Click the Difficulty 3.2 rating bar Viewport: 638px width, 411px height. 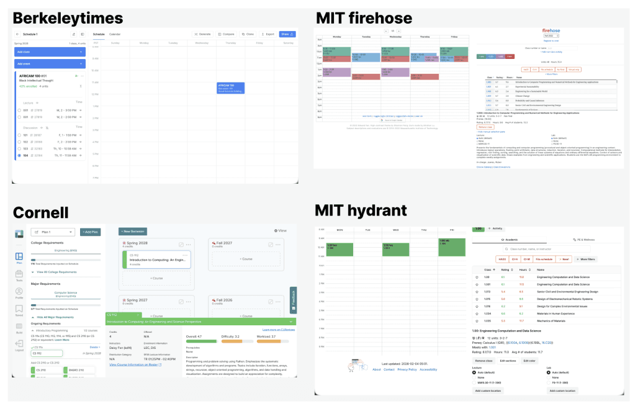pyautogui.click(x=237, y=341)
